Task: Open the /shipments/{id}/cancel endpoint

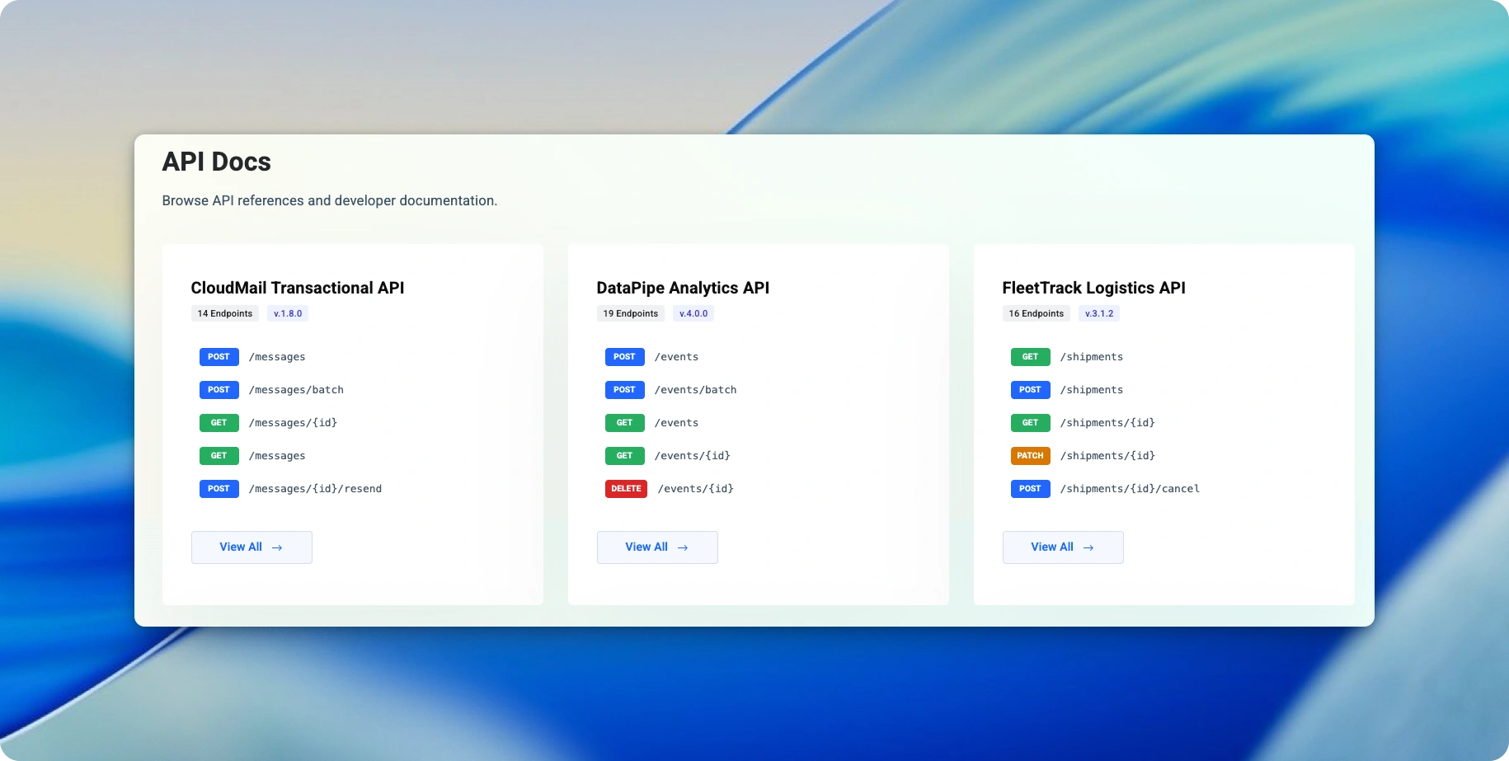Action: (x=1130, y=489)
